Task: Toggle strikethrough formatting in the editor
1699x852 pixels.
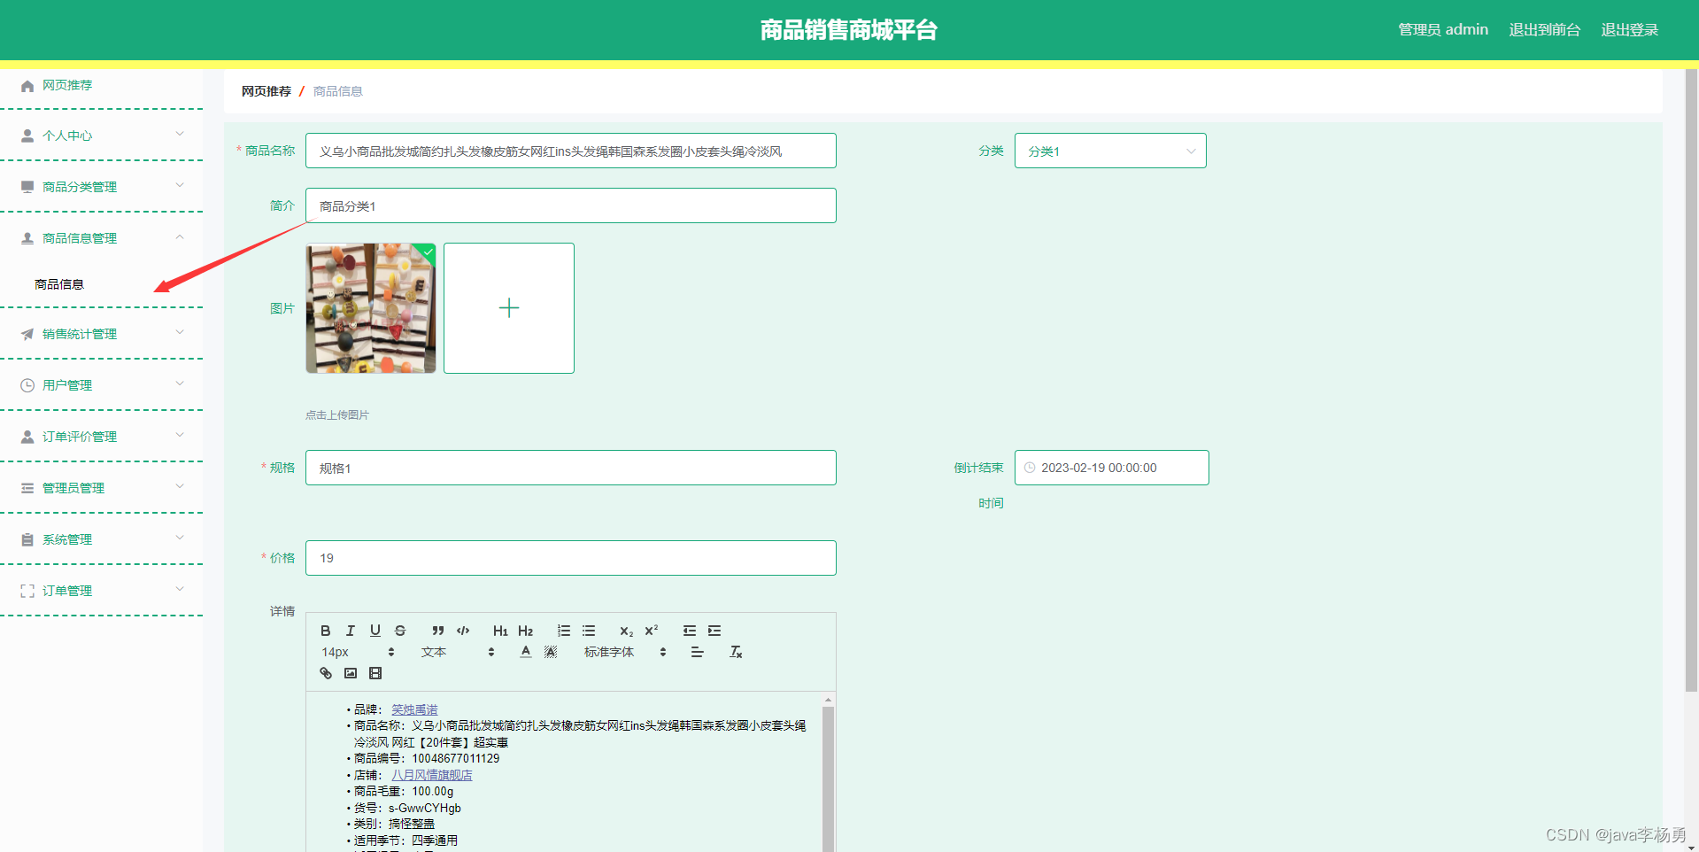Action: pos(400,631)
